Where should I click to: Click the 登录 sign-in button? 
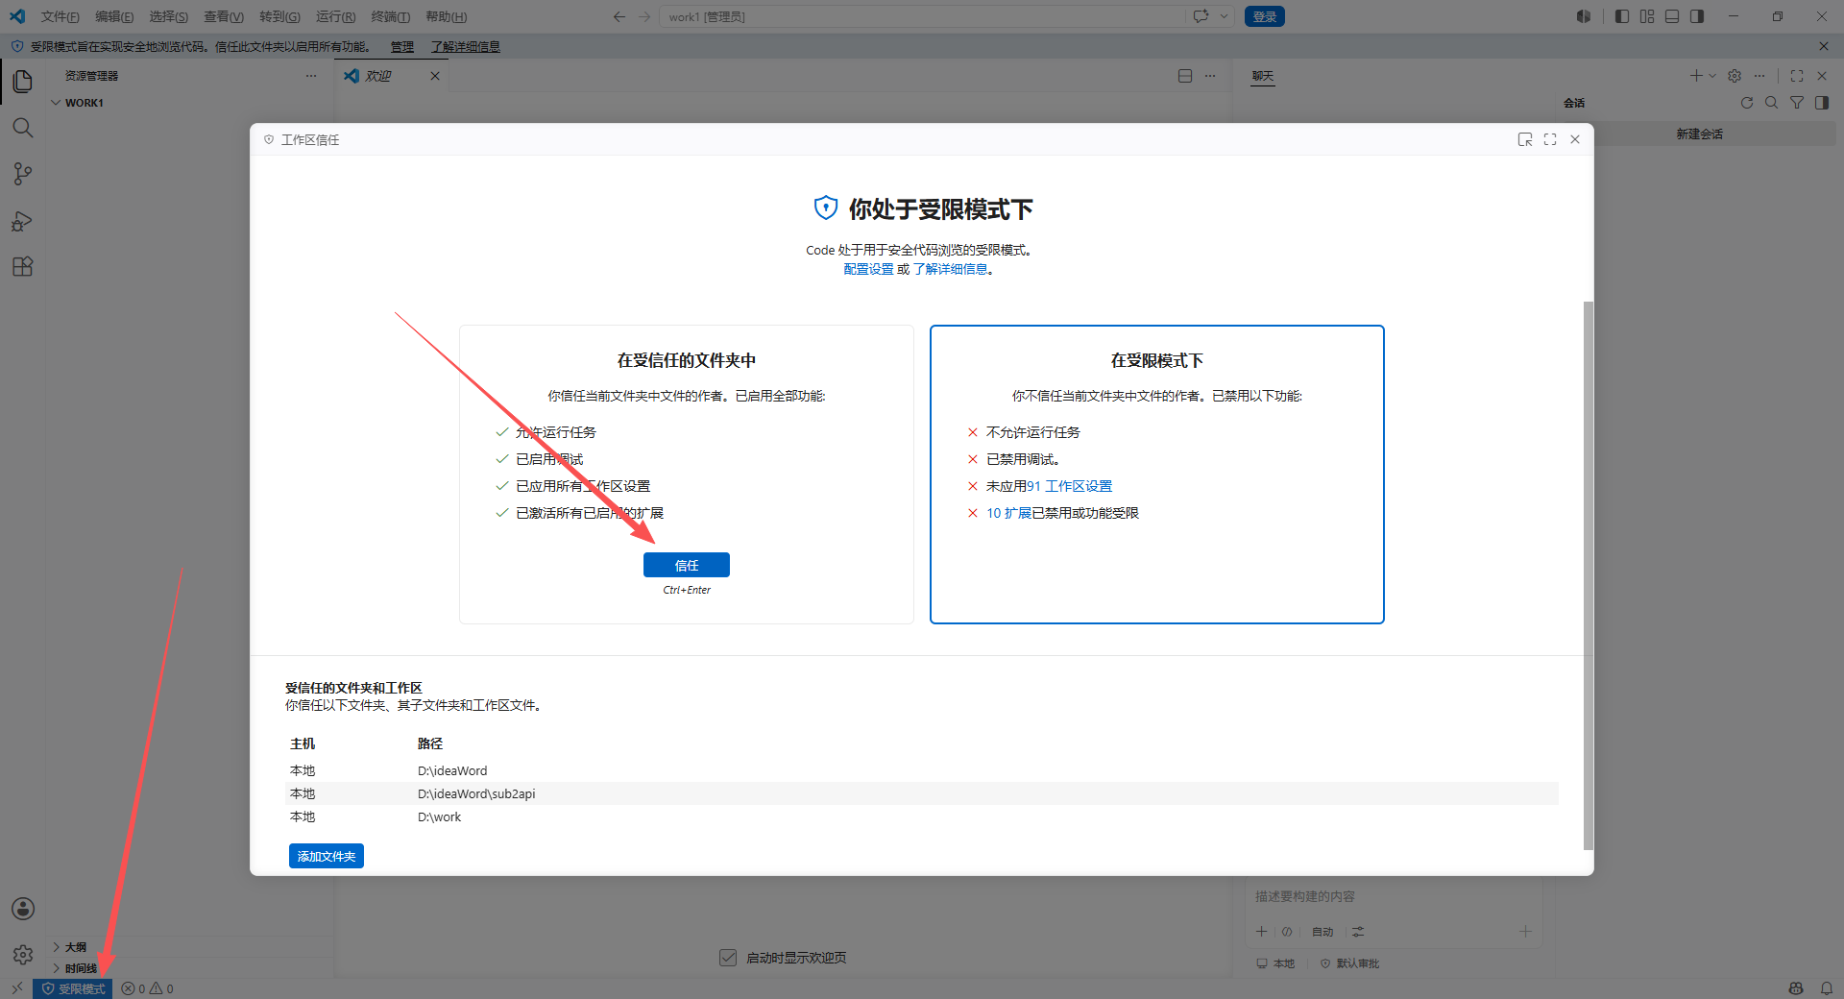(1265, 16)
